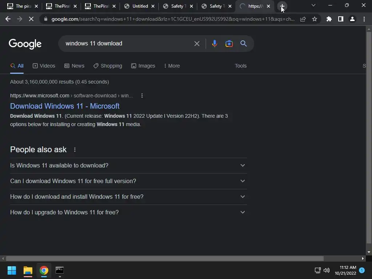
Task: Filter results by Shopping
Action: click(x=108, y=66)
